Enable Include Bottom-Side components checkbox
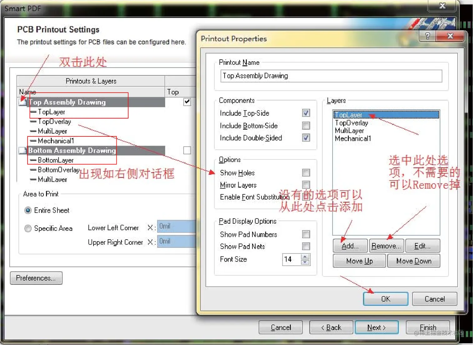The image size is (473, 345). 306,125
